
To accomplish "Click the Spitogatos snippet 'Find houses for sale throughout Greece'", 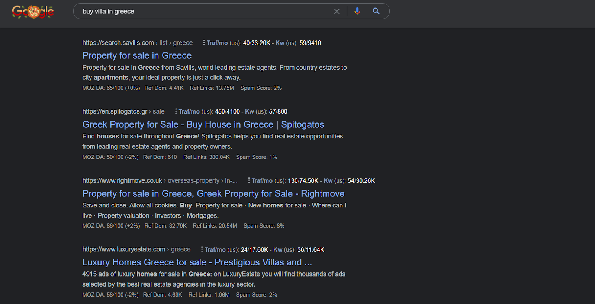I will 213,141.
